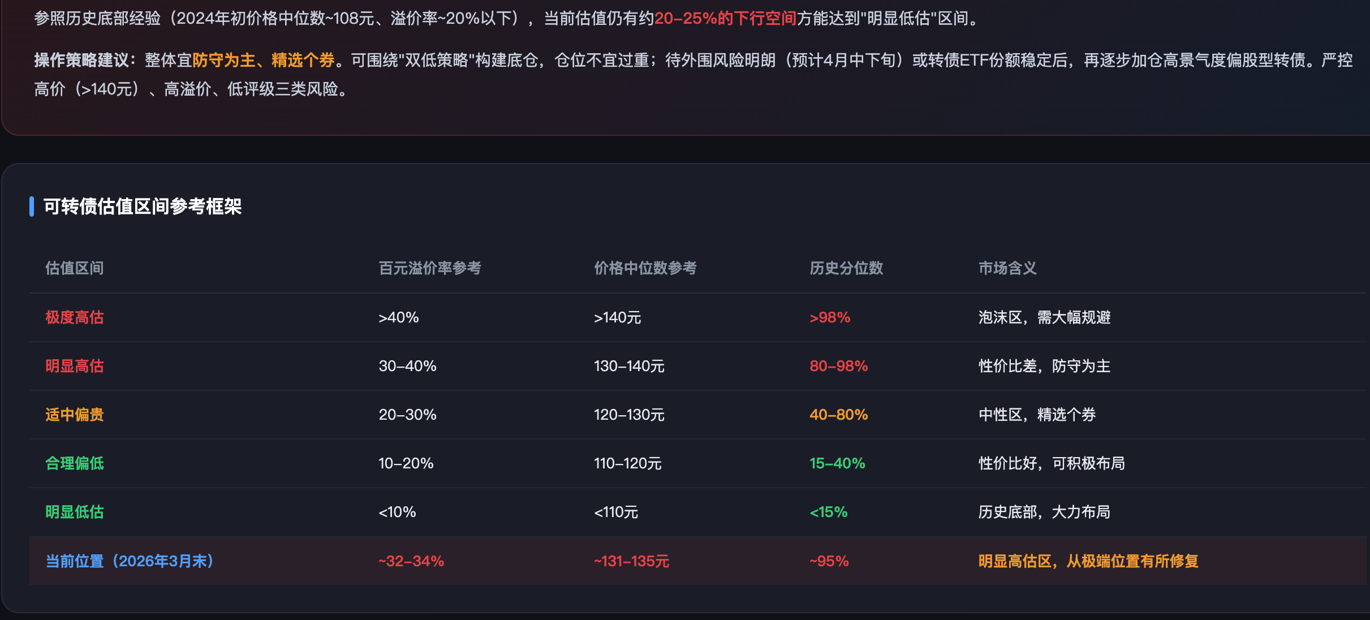Click the 市场含义 column header
1370x620 pixels.
pos(1007,268)
